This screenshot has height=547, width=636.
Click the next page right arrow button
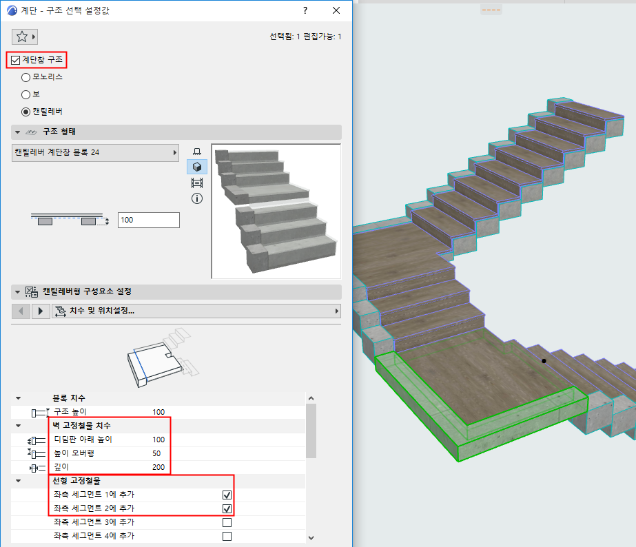tap(41, 311)
